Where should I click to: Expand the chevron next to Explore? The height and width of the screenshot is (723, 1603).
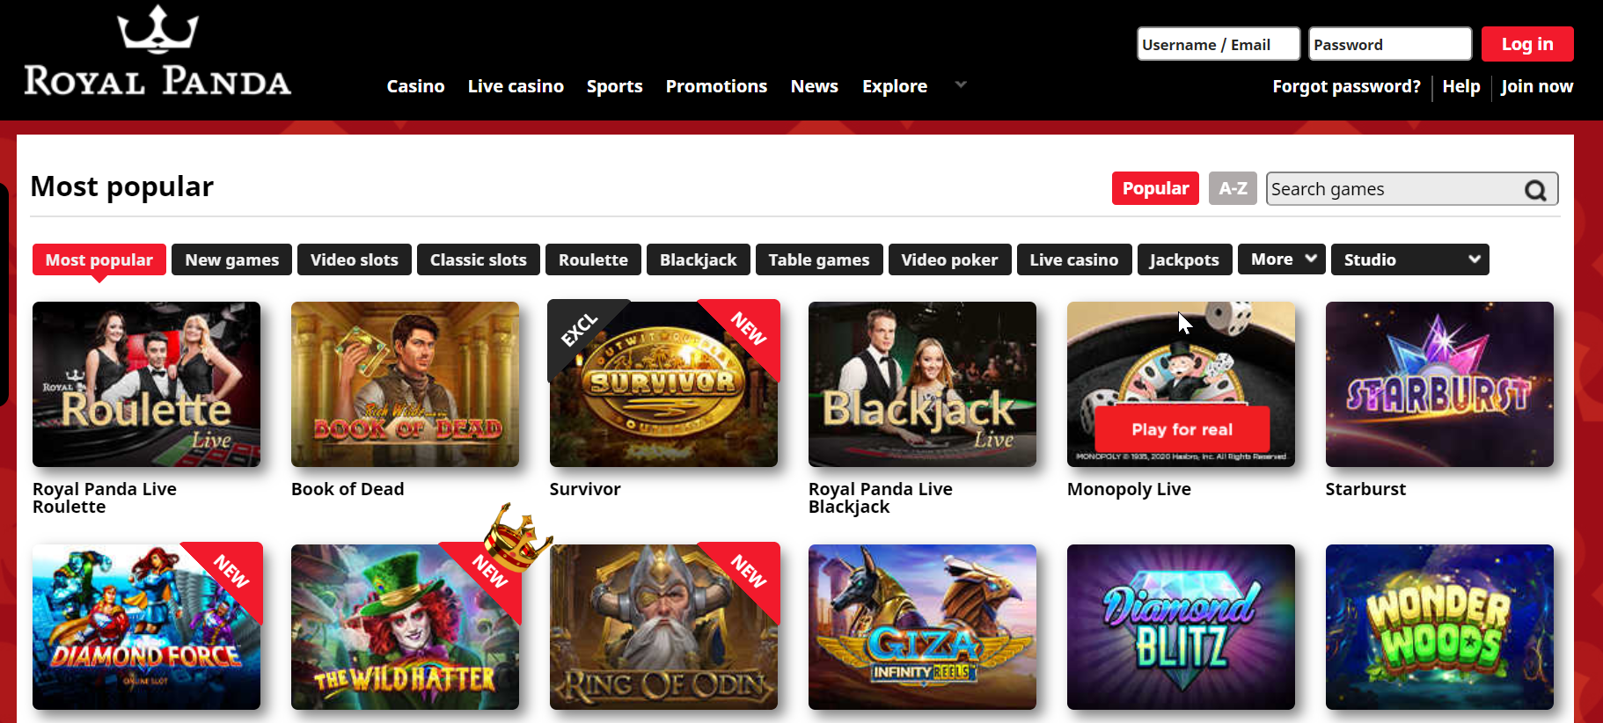click(x=961, y=84)
